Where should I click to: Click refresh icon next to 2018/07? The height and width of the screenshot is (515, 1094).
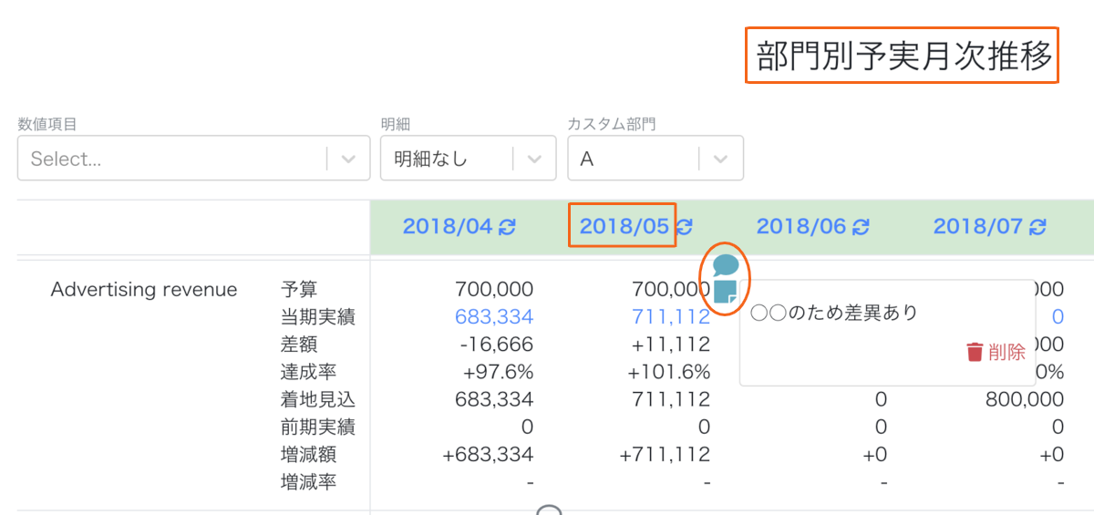1038,227
